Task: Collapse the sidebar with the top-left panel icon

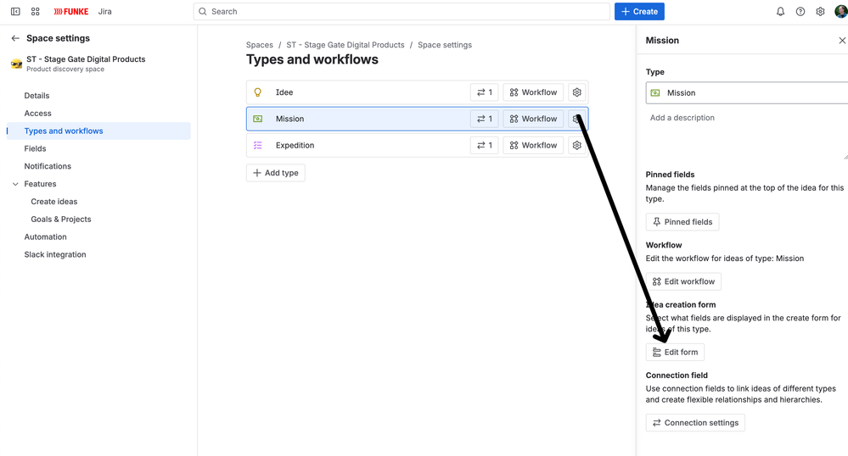Action: tap(15, 11)
